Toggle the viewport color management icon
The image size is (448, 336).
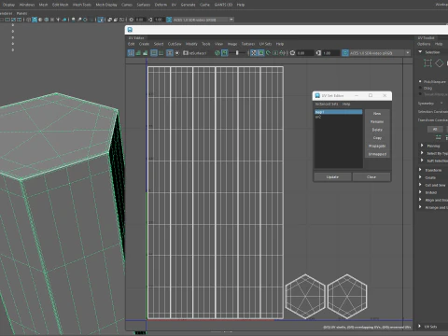click(169, 20)
